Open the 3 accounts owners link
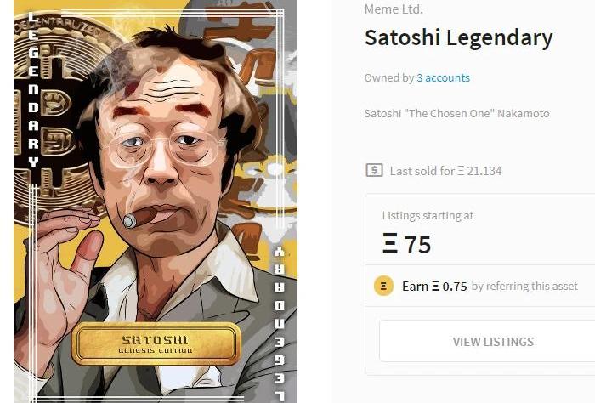The image size is (595, 403). click(443, 77)
